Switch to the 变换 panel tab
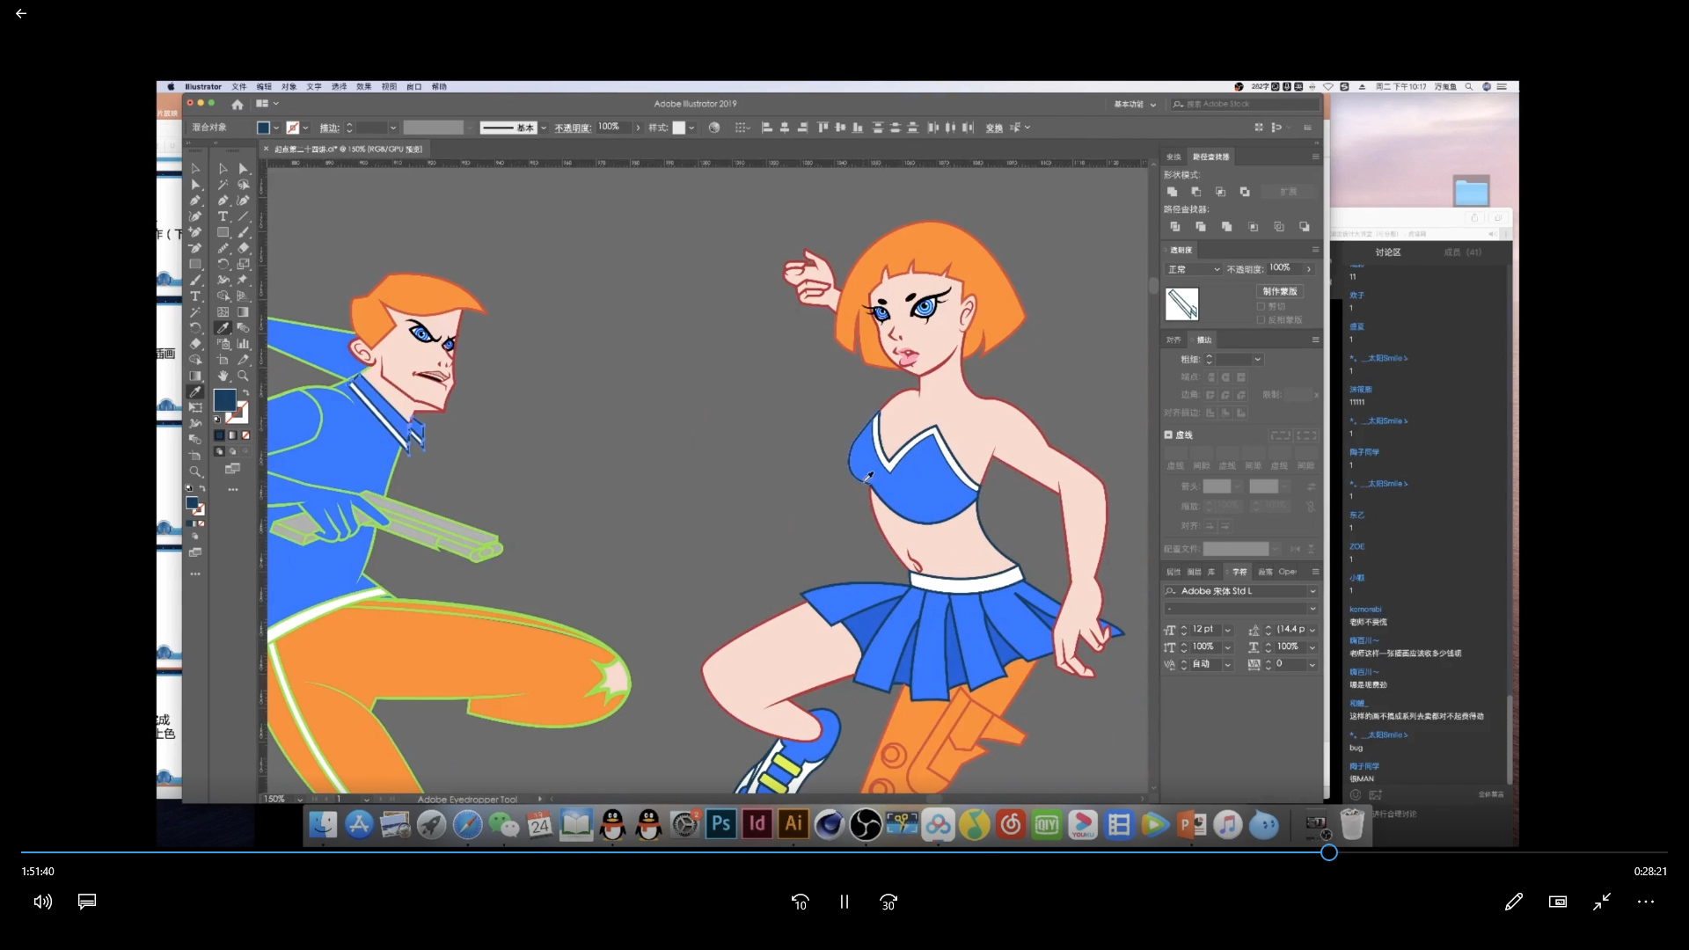The height and width of the screenshot is (950, 1689). click(1174, 157)
